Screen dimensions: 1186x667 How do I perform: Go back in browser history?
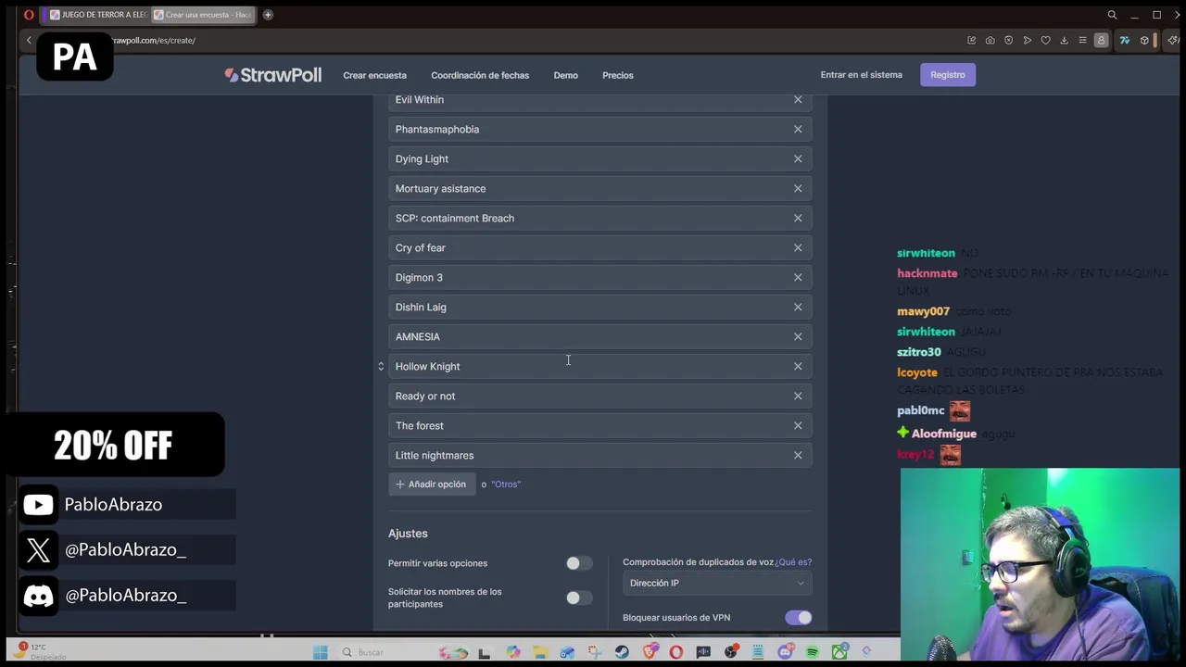pos(29,40)
